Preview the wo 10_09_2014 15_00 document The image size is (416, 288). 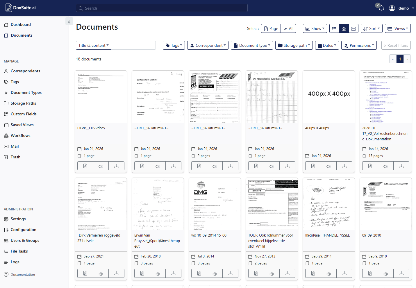coord(215,273)
